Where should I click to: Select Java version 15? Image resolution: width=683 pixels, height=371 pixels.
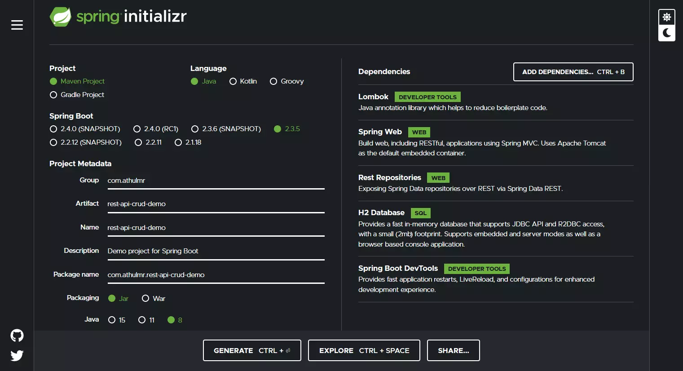pos(117,320)
